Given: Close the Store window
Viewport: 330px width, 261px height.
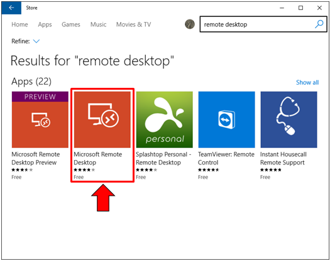Looking at the screenshot, I should pyautogui.click(x=319, y=8).
